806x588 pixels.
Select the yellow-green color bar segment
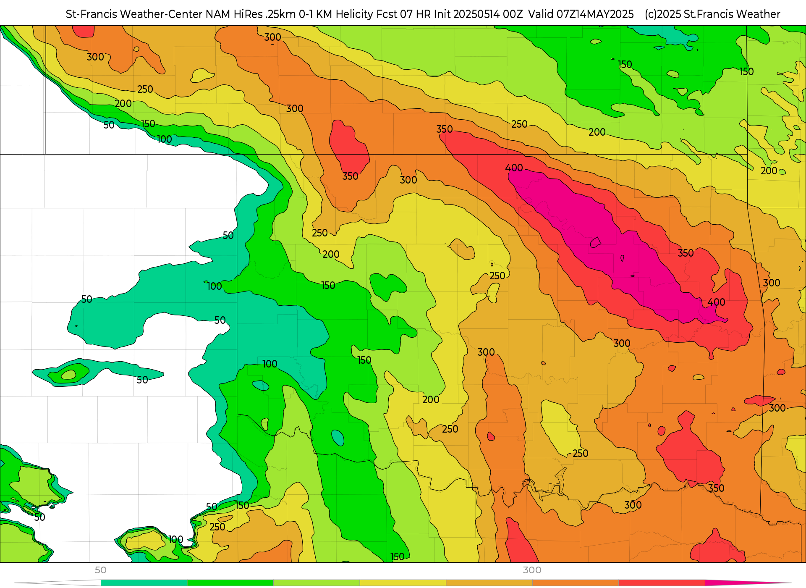click(x=317, y=583)
